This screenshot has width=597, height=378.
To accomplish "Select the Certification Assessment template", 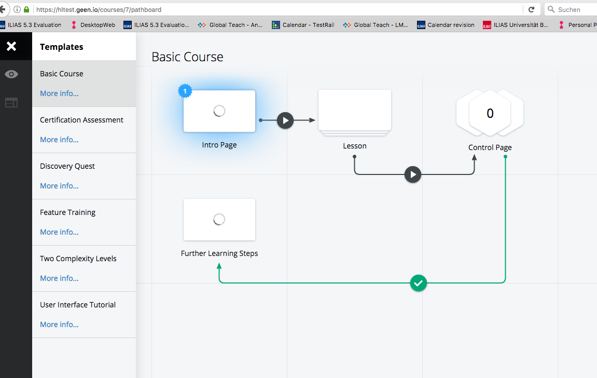I will (81, 120).
